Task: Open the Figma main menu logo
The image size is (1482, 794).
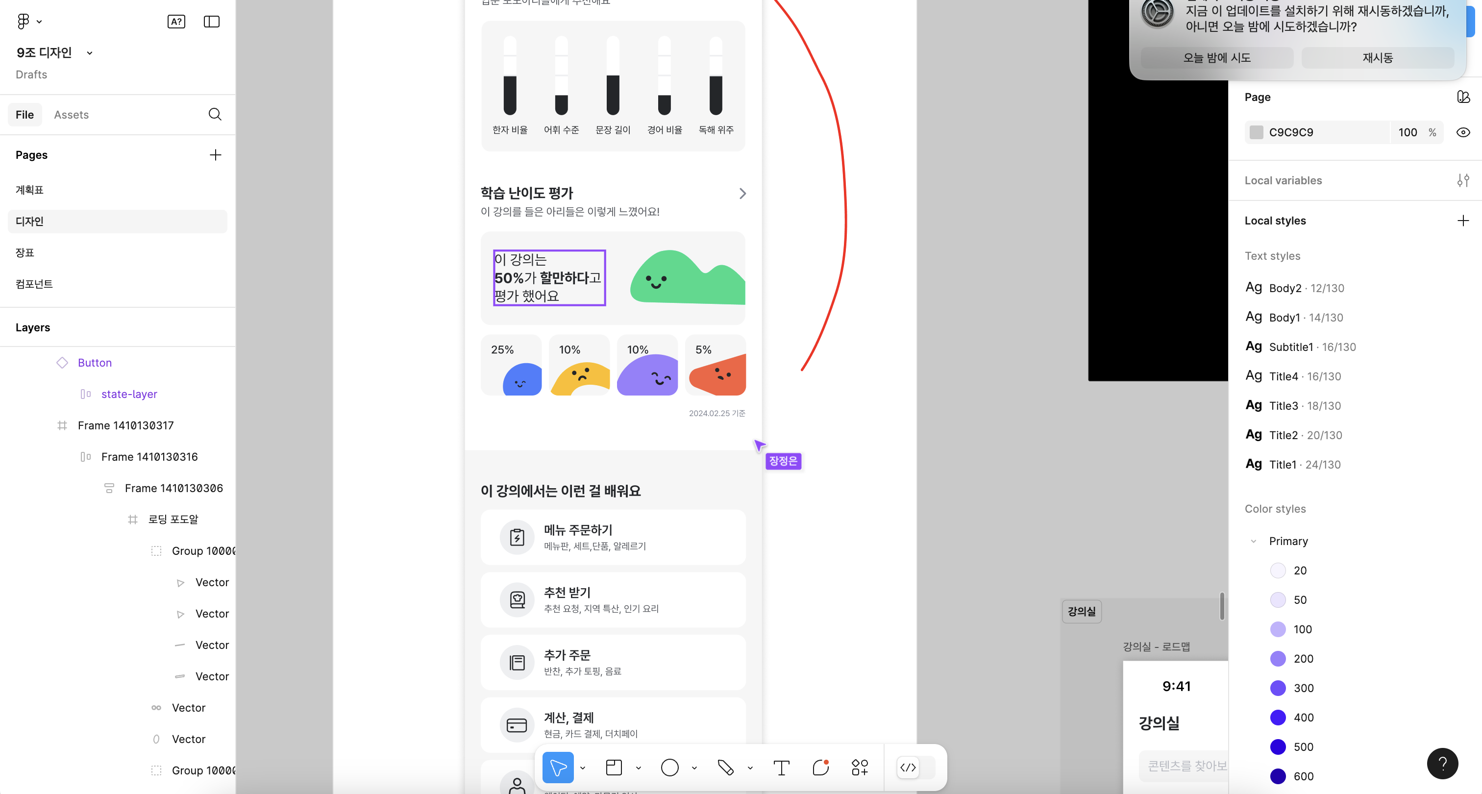Action: 23,21
